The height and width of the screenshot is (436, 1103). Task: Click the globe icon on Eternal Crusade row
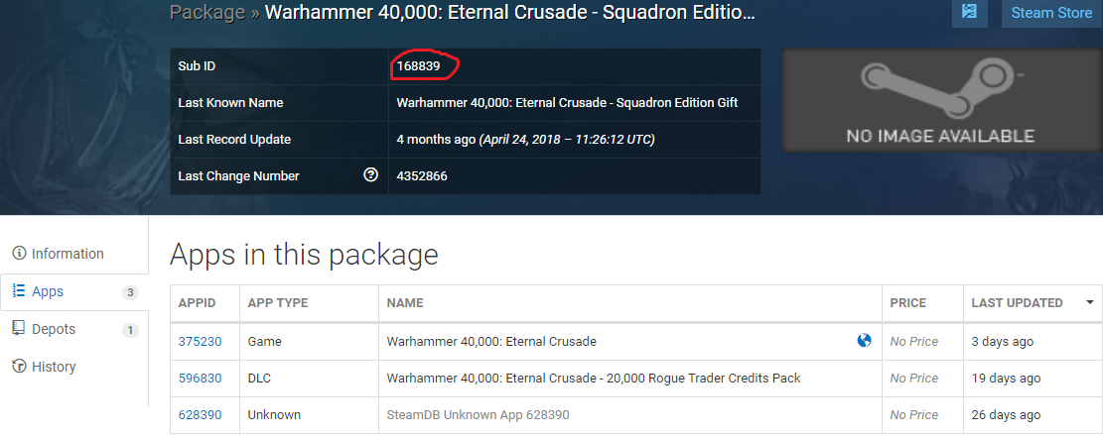point(865,341)
